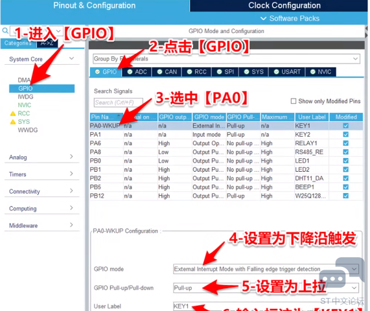Sort by the Pin Name column header

point(106,117)
